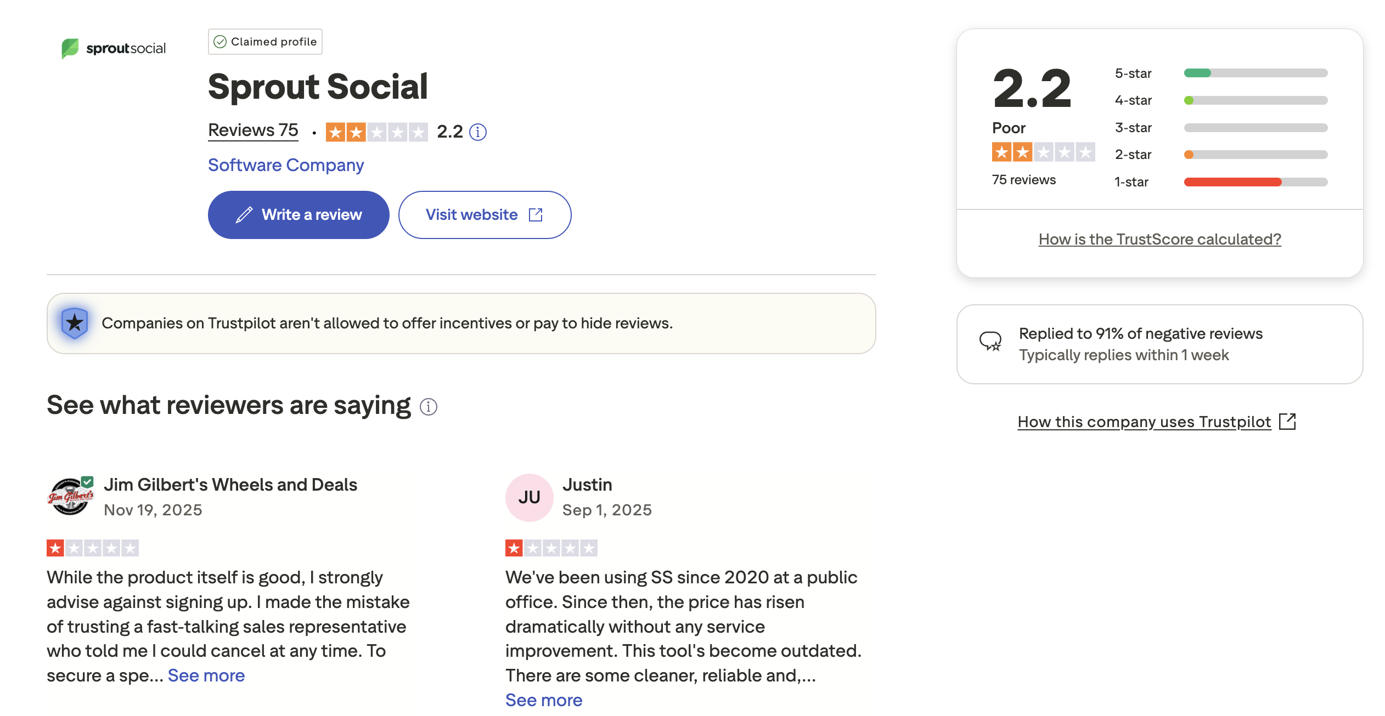Click the external link icon on Visit website

click(534, 214)
